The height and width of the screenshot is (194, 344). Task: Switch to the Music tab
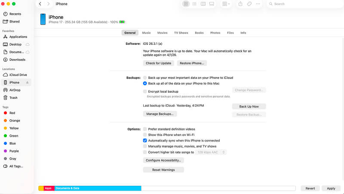click(x=146, y=33)
